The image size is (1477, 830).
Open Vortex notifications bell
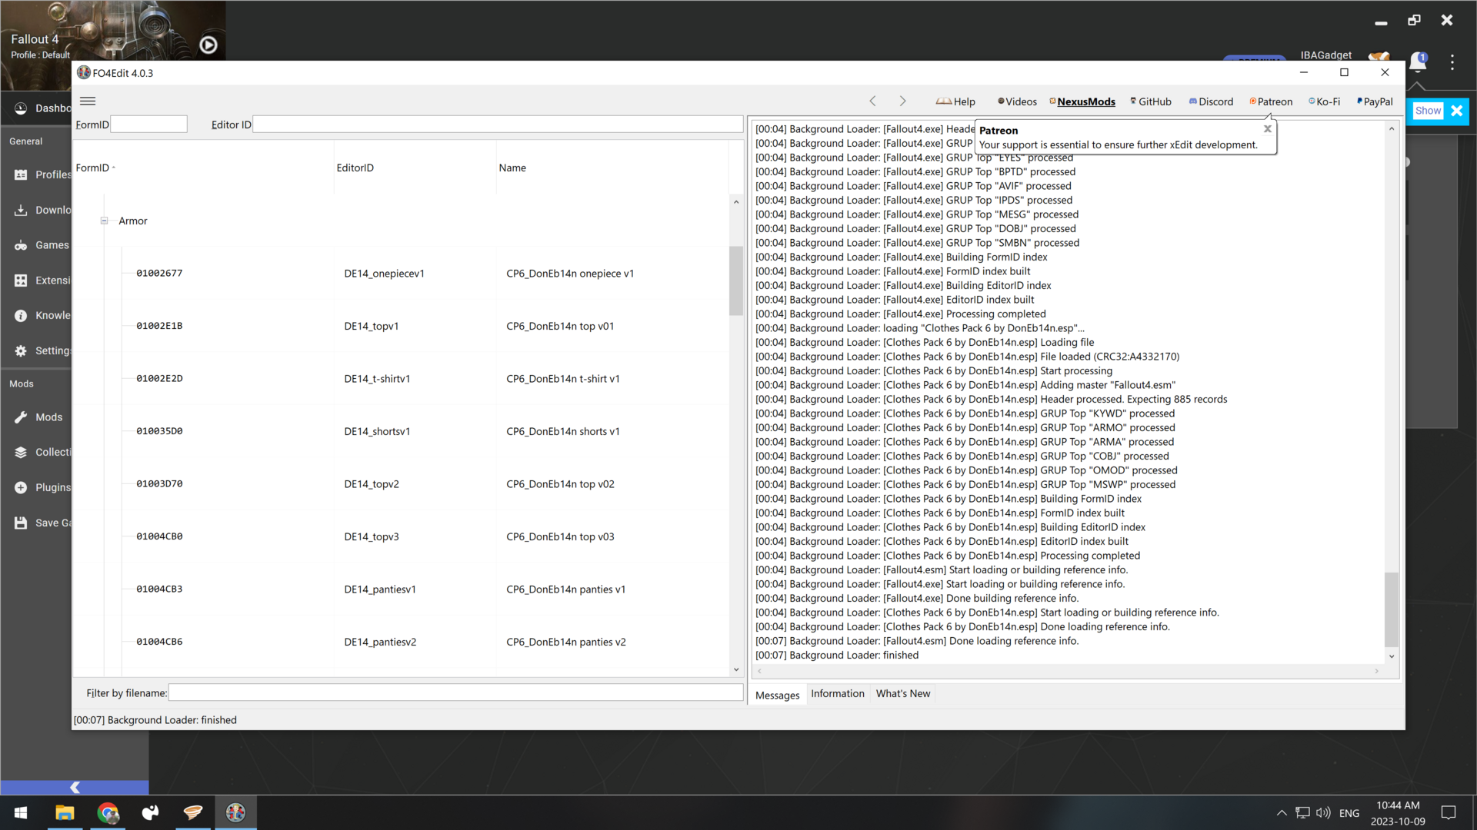click(1419, 61)
